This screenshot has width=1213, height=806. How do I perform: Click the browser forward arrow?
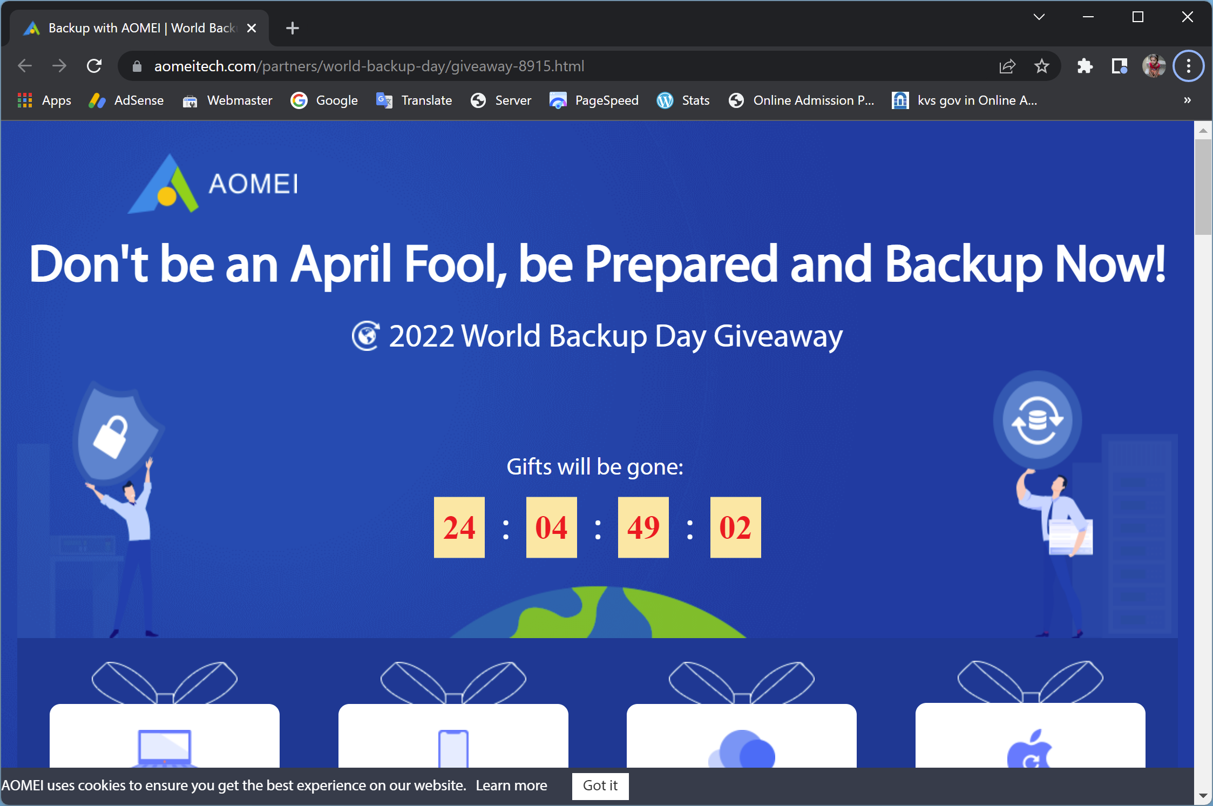click(59, 66)
